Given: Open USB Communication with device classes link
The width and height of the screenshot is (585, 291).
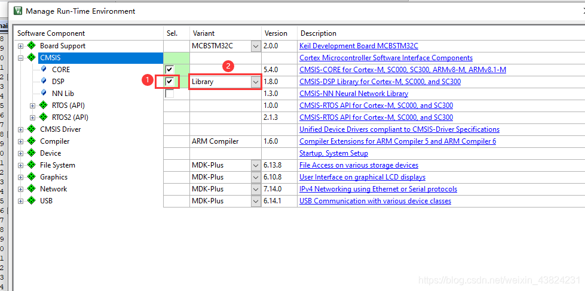Looking at the screenshot, I should pos(375,200).
